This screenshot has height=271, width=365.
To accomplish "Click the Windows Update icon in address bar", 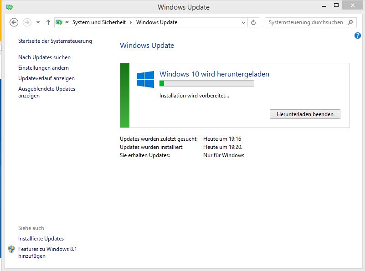I will pos(59,22).
